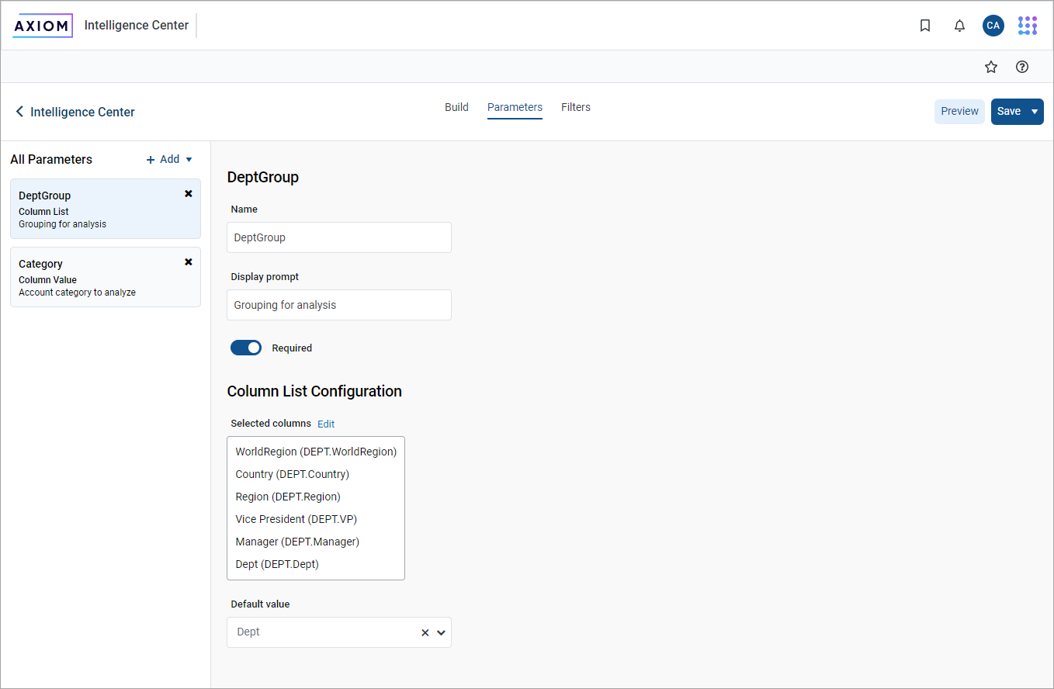Switch to the Filters tab
Screen dimensions: 1054x689
575,107
